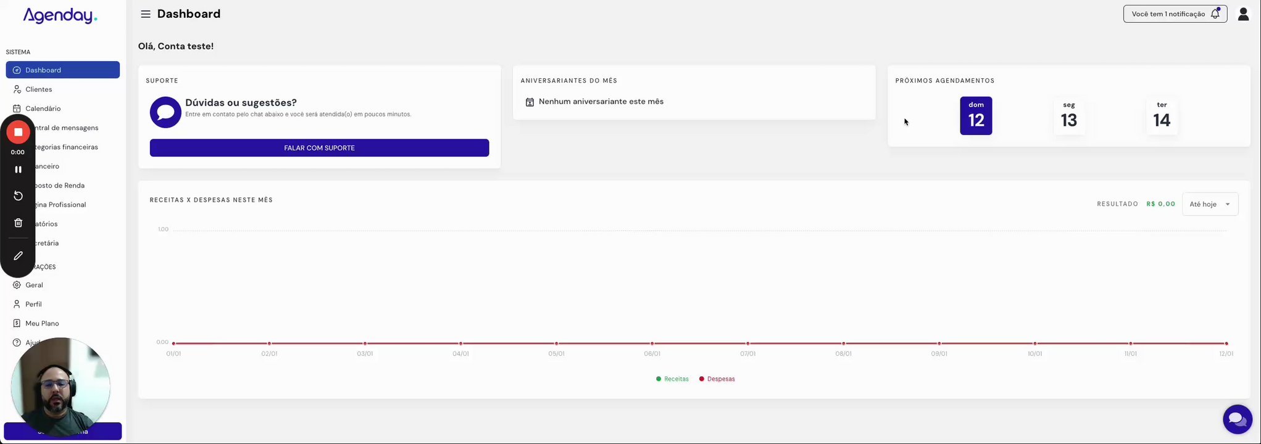This screenshot has height=444, width=1261.
Task: Select Tuesday 14 date card
Action: (x=1162, y=116)
